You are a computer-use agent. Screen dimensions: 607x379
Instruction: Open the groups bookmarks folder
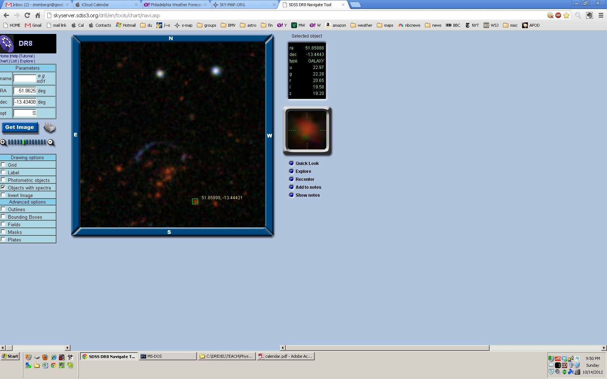pos(207,25)
